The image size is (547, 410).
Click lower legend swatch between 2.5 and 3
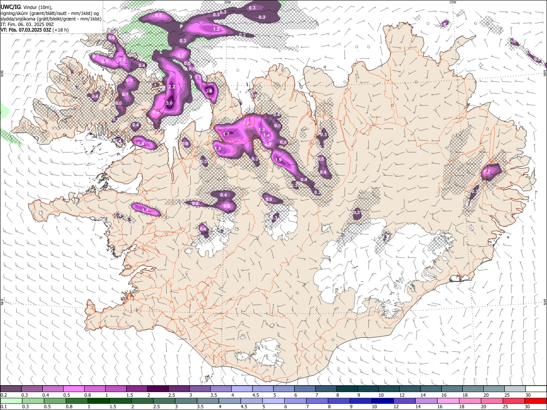point(164,401)
